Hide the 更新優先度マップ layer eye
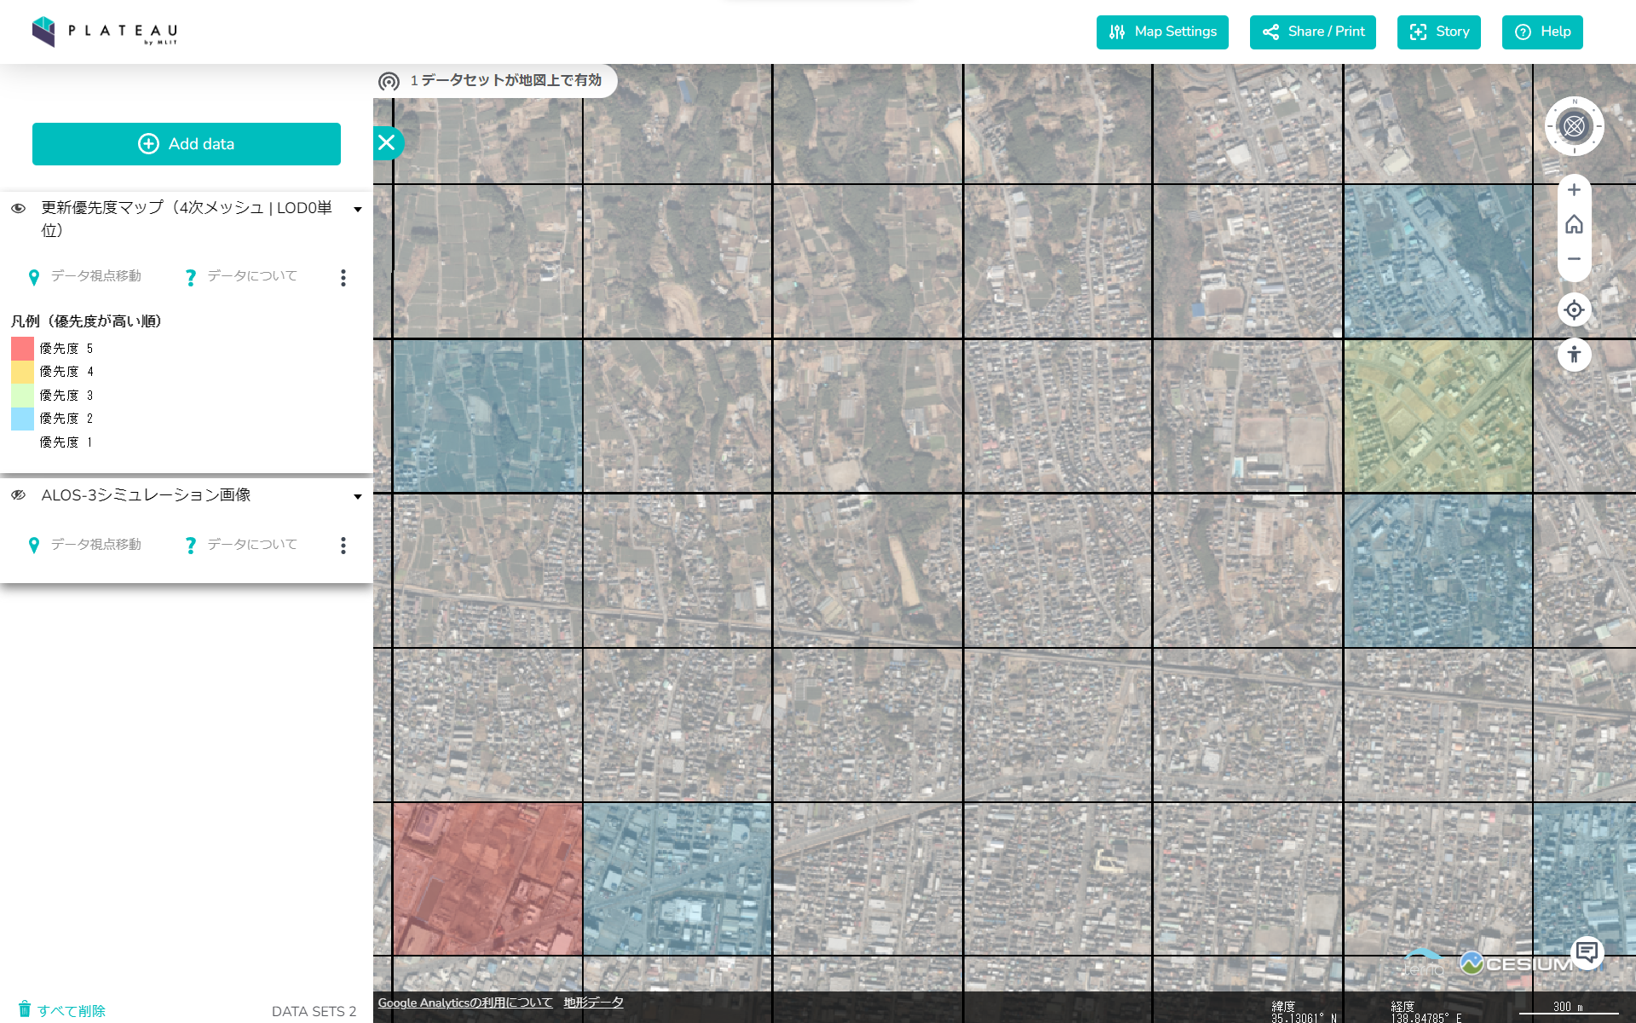 point(19,208)
